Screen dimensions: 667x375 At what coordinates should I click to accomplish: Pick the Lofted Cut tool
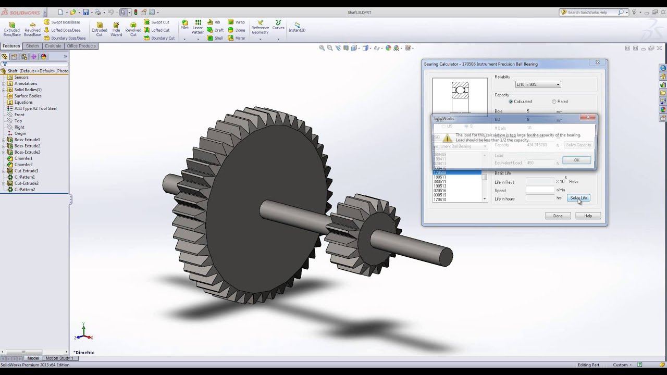click(x=156, y=30)
